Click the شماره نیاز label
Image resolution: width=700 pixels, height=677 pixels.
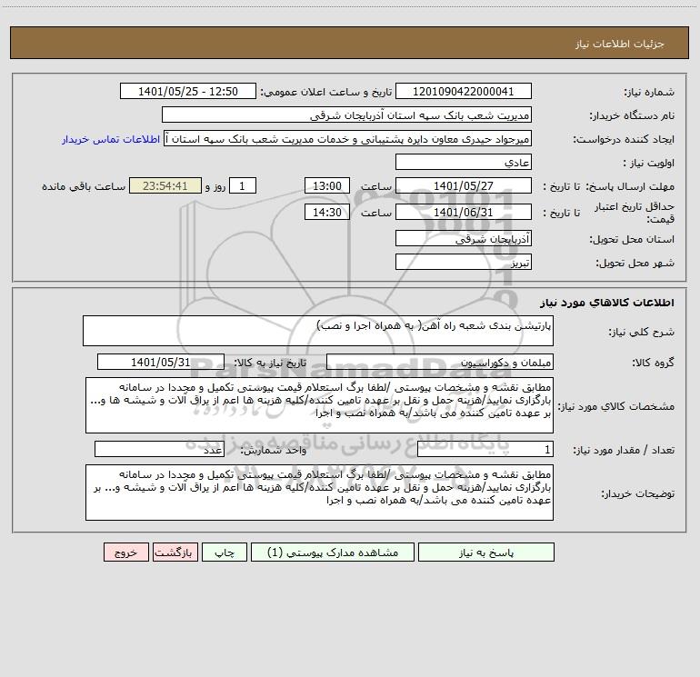pos(649,92)
